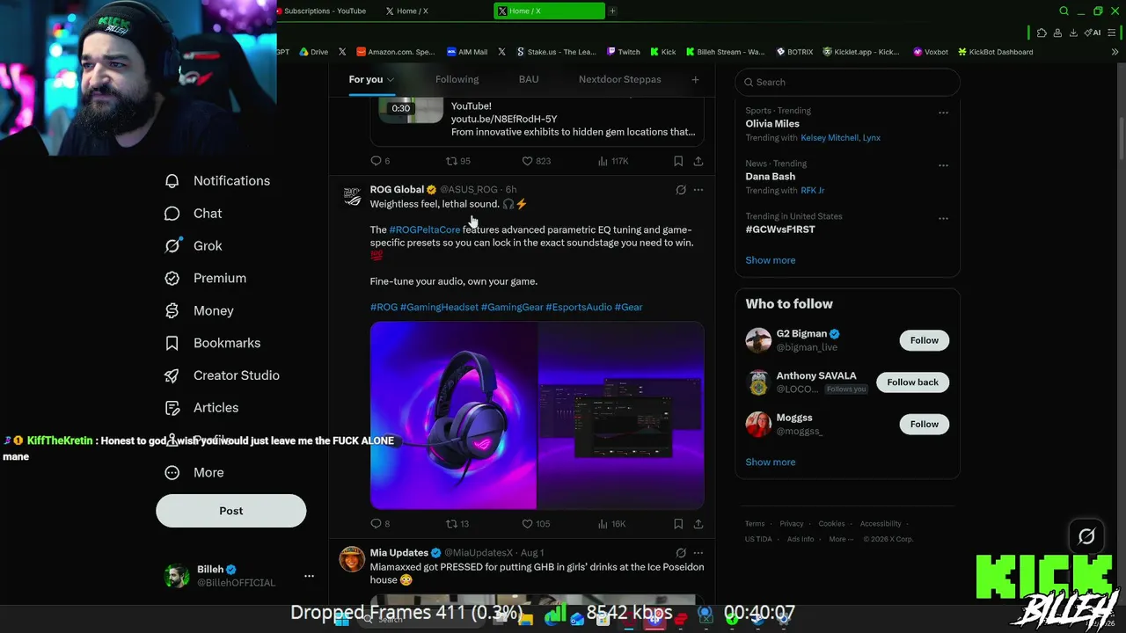
Task: Open more options for #GCWvsF1RST trend
Action: pyautogui.click(x=943, y=218)
